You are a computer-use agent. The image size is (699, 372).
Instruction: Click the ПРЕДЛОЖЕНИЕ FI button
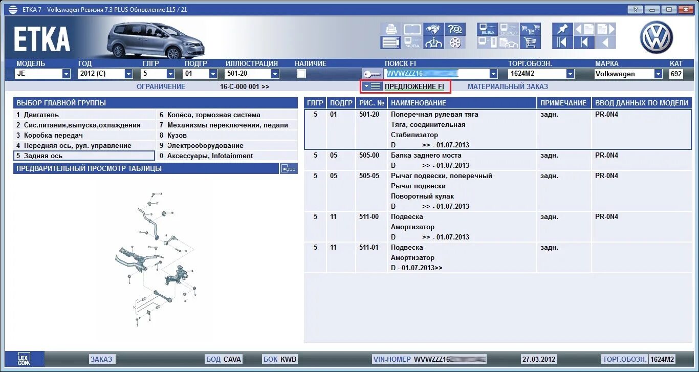click(414, 87)
